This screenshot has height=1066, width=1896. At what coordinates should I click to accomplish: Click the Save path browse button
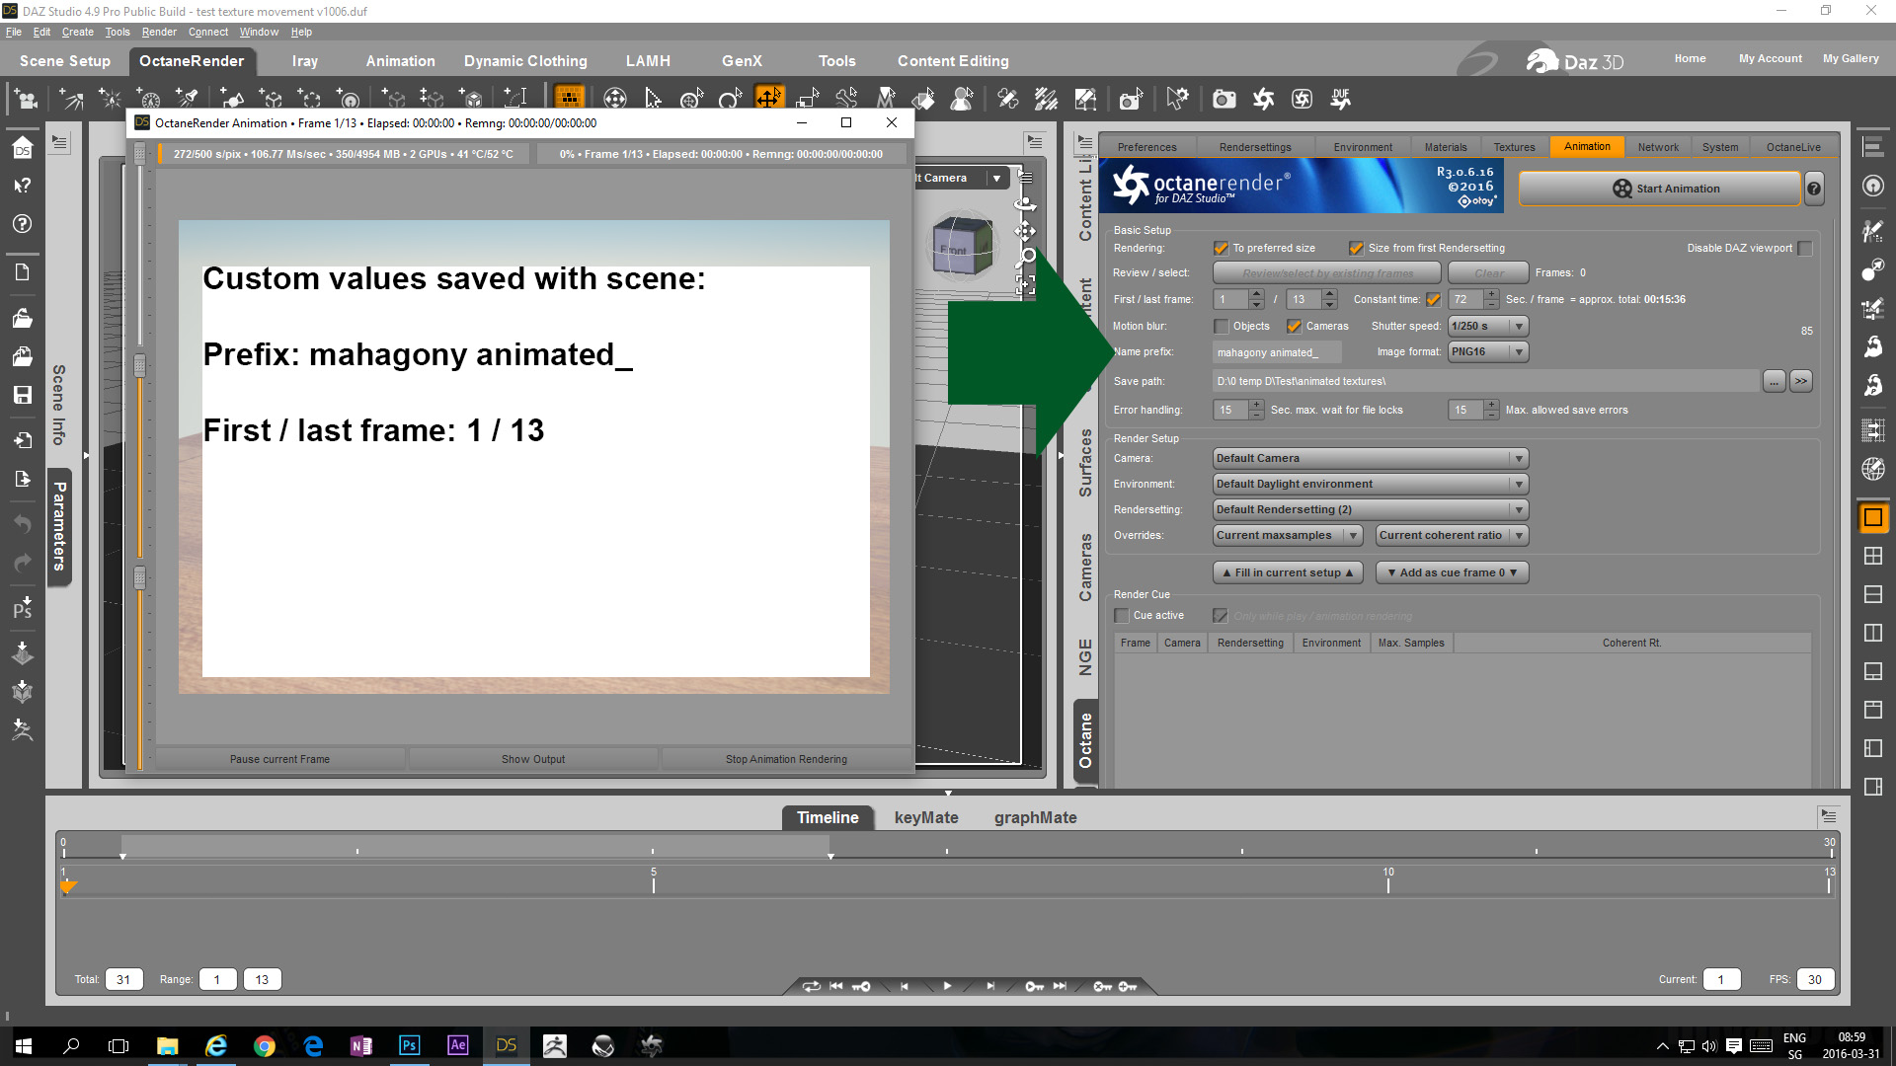click(1774, 382)
